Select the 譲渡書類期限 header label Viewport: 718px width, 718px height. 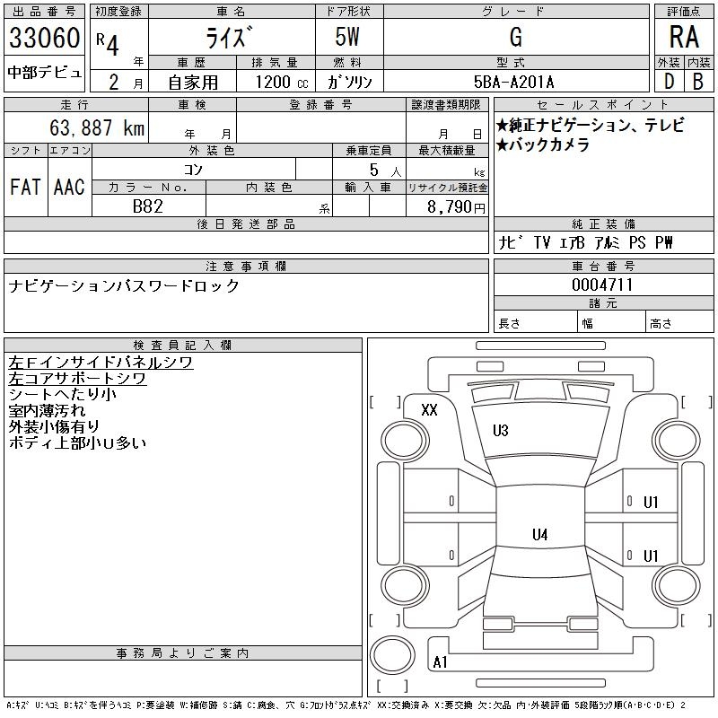446,105
